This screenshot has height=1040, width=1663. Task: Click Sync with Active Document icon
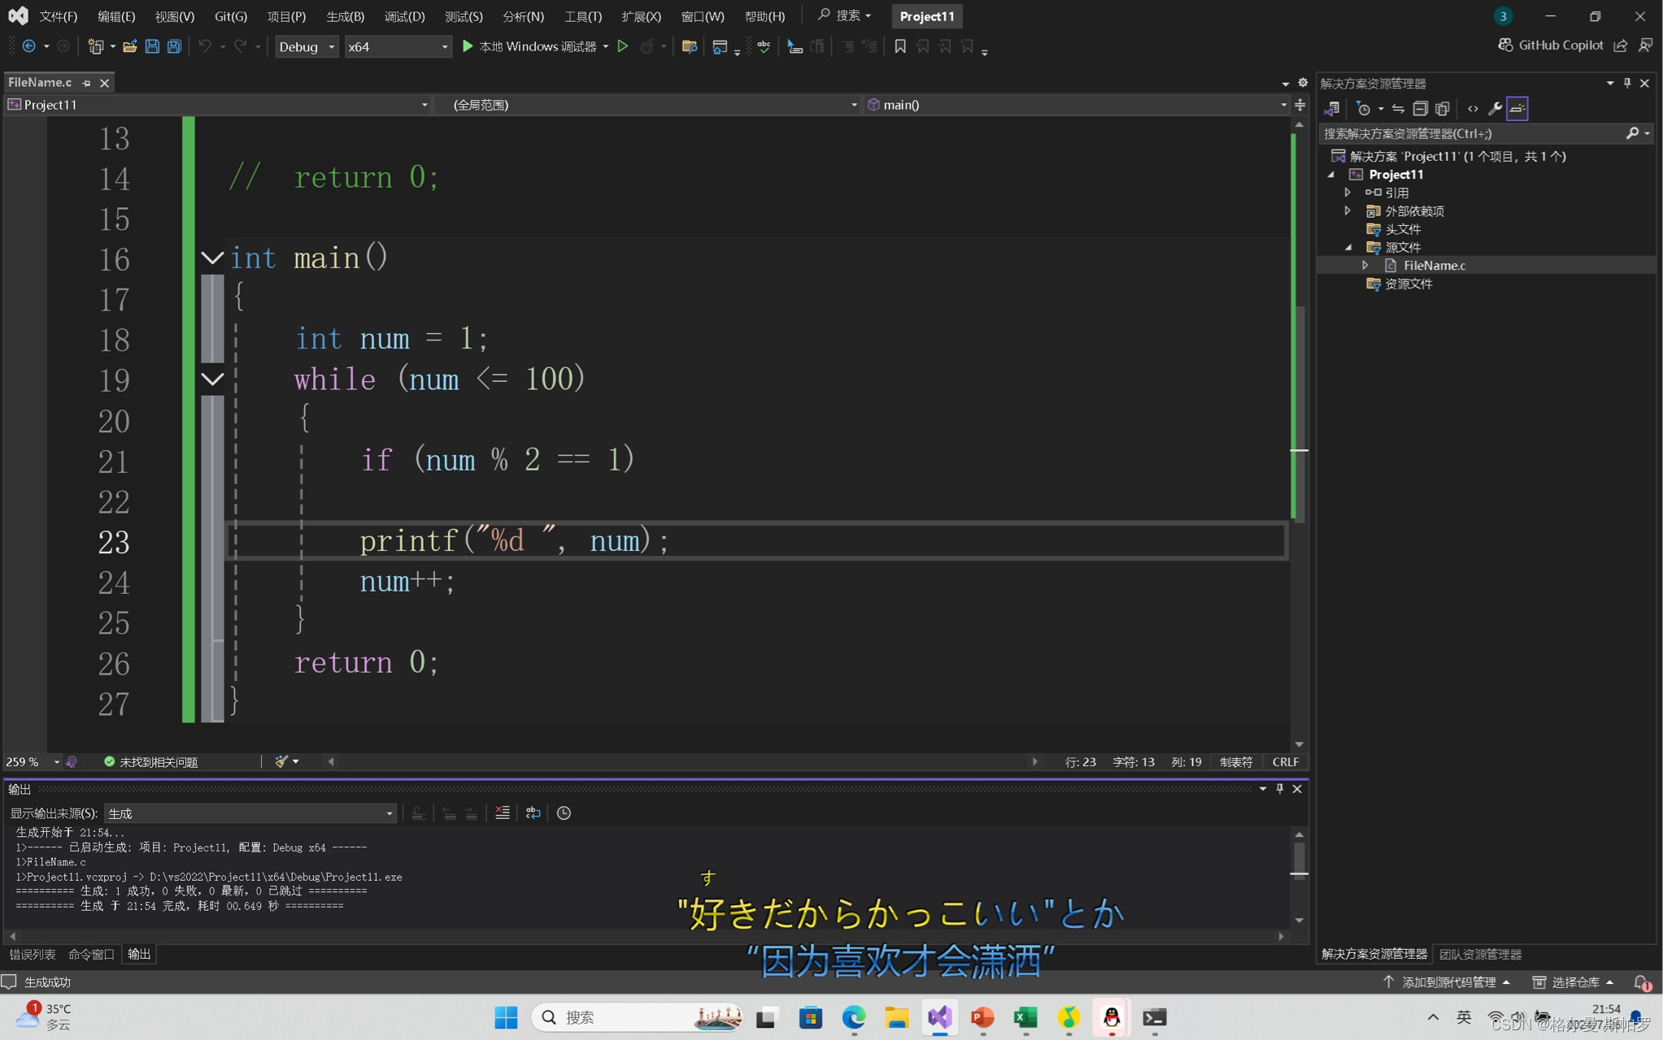1398,108
